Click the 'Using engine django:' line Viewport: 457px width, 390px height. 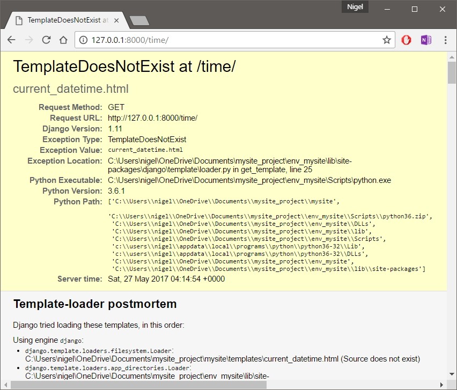pos(48,340)
